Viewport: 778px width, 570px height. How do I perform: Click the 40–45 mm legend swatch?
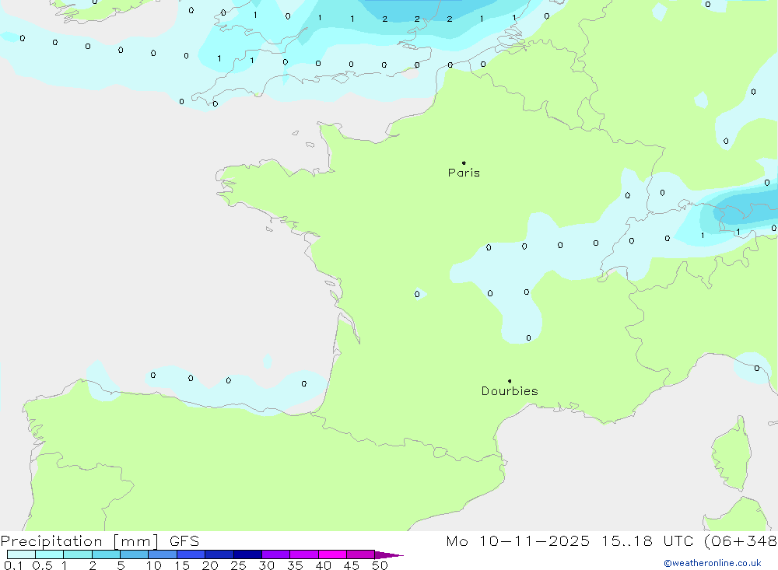tap(332, 554)
